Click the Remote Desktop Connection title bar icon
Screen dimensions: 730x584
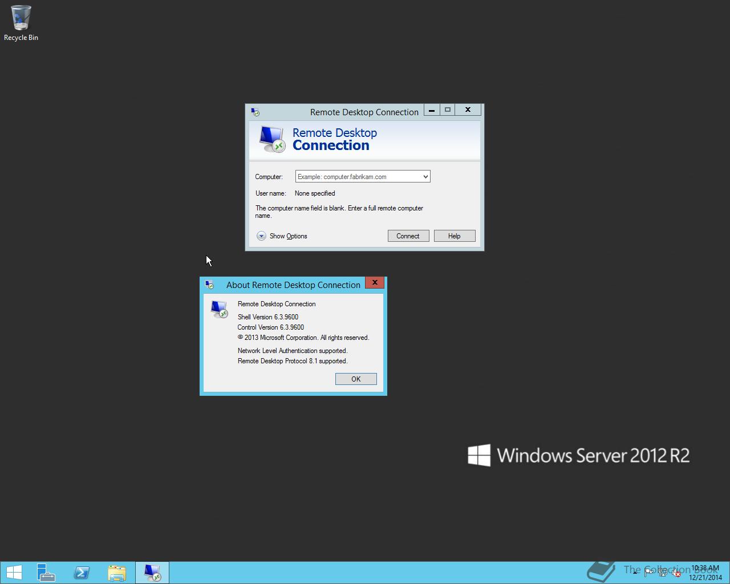pyautogui.click(x=256, y=112)
